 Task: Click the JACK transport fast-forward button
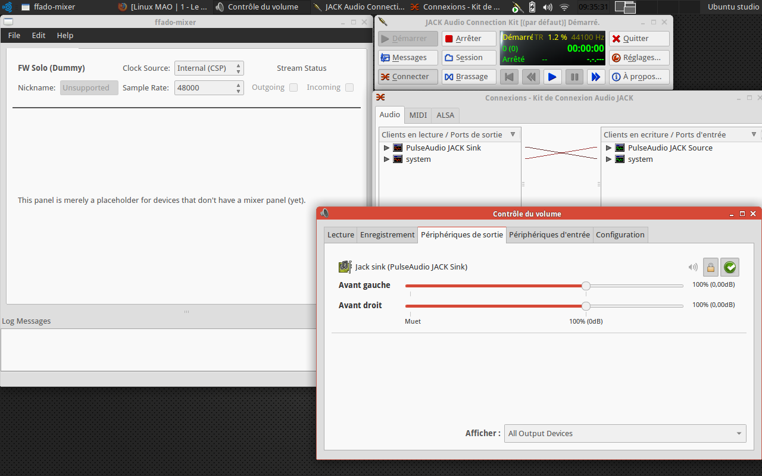point(595,77)
